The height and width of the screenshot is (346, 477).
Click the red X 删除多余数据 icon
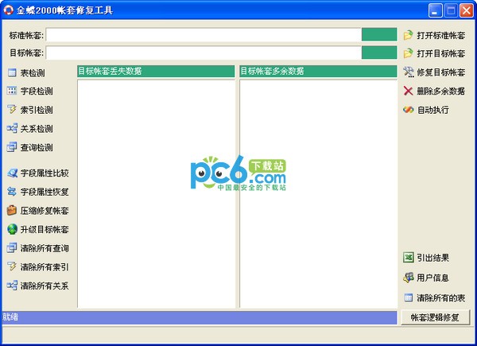(x=409, y=91)
